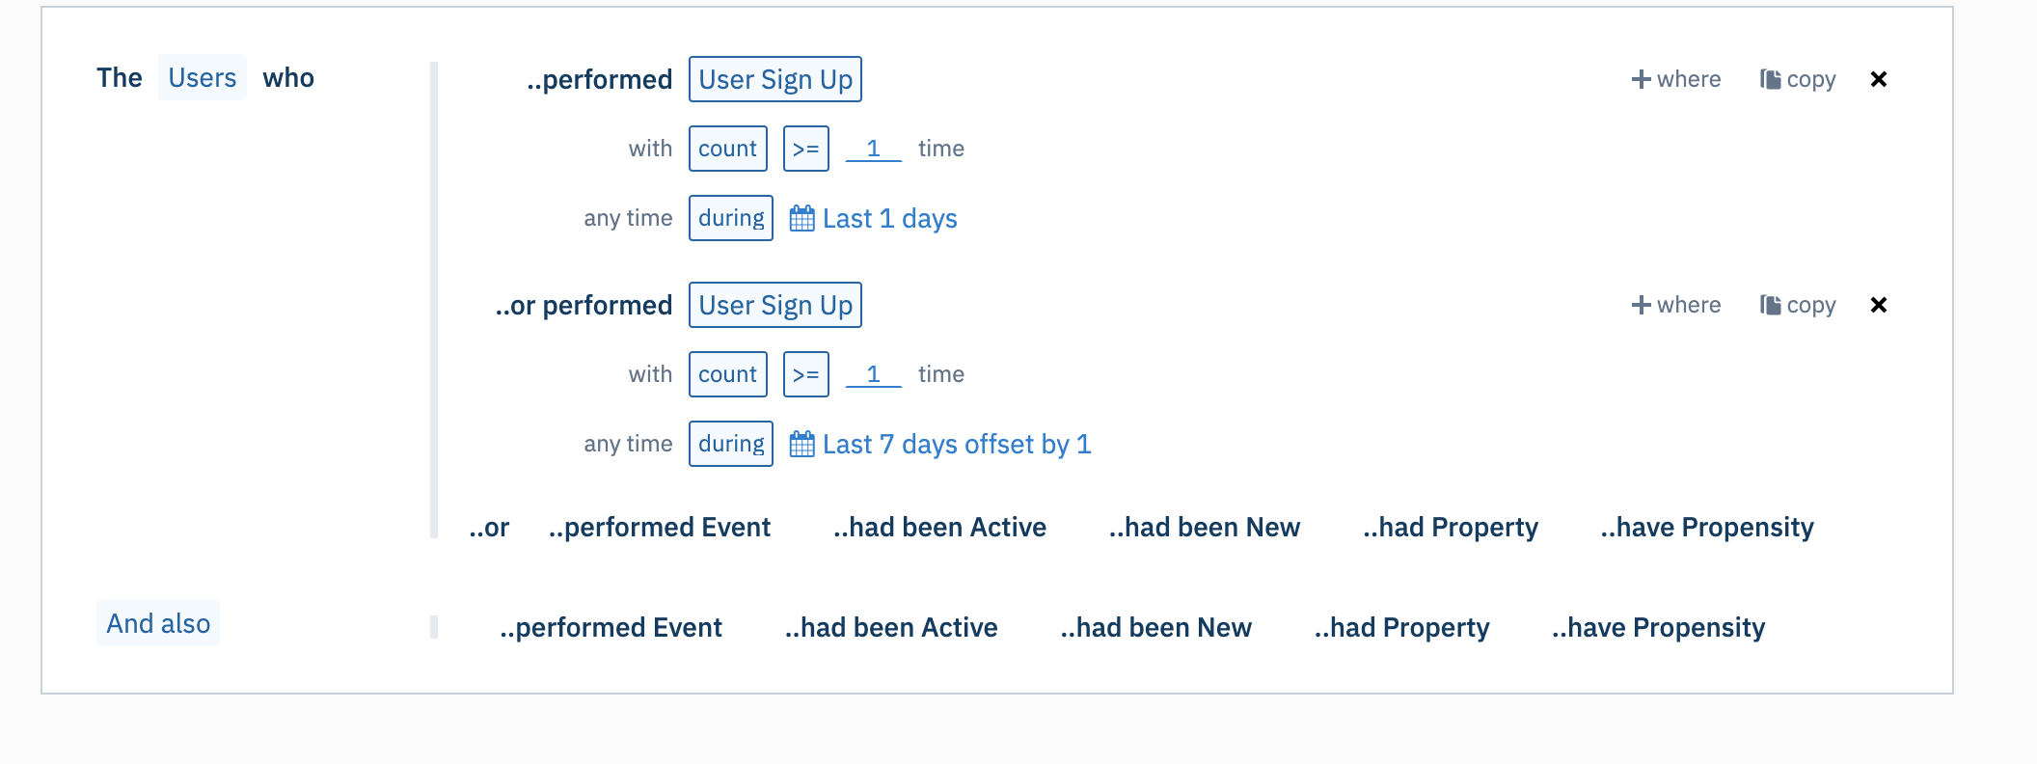Add a where clause to second condition
Screen dimensions: 2037x764
1676,305
